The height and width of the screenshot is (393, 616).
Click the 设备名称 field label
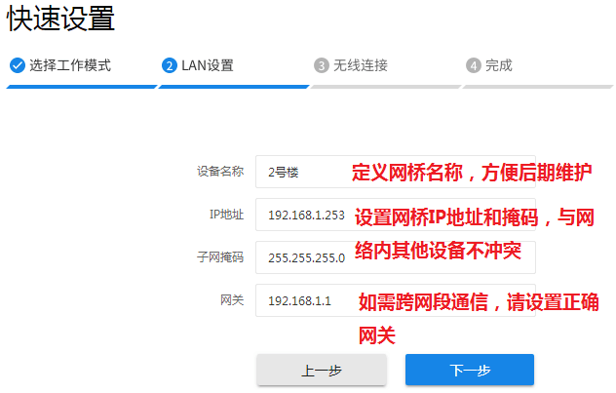[219, 172]
